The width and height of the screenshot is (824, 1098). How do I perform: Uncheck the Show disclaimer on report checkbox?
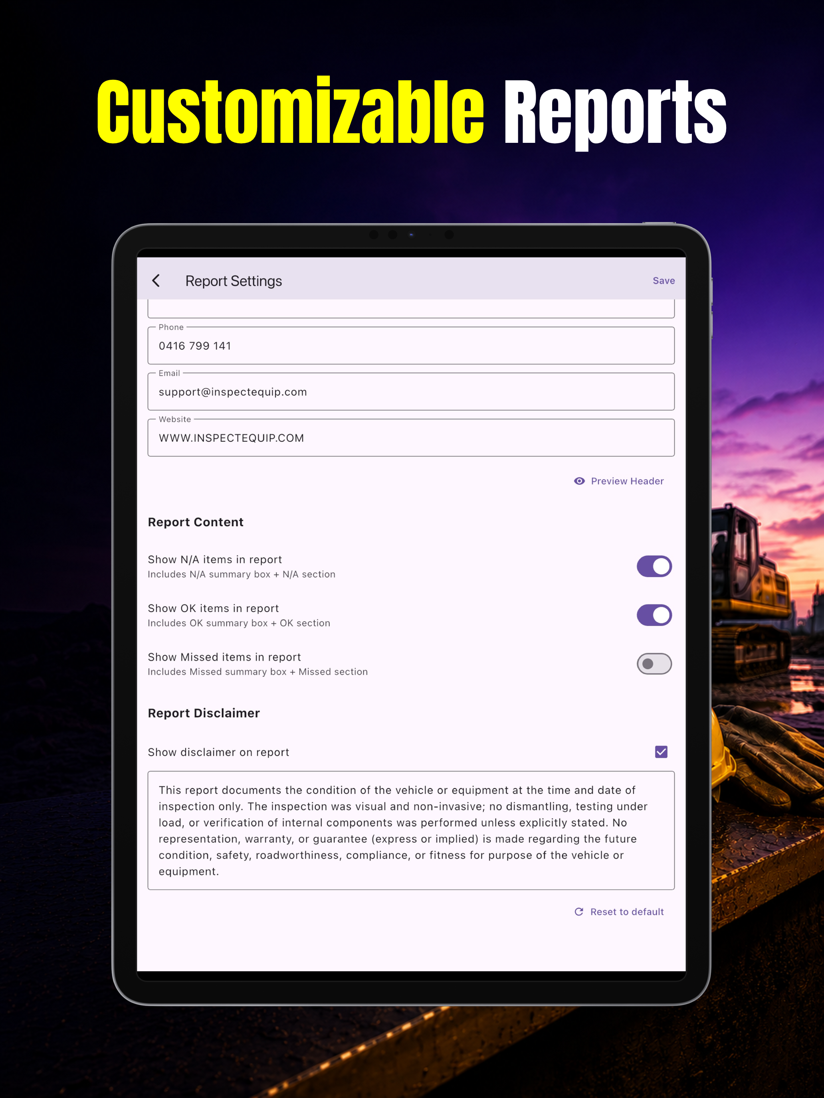[x=661, y=752]
